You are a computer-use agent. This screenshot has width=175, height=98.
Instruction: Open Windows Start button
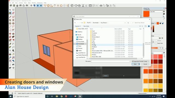click(x=11, y=96)
